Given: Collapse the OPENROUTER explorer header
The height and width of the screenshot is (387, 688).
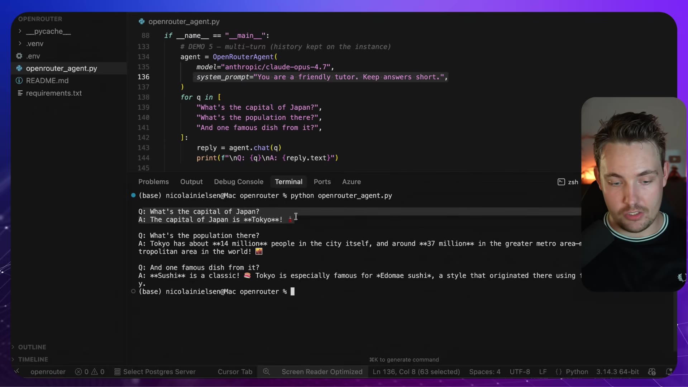Looking at the screenshot, I should (x=40, y=19).
